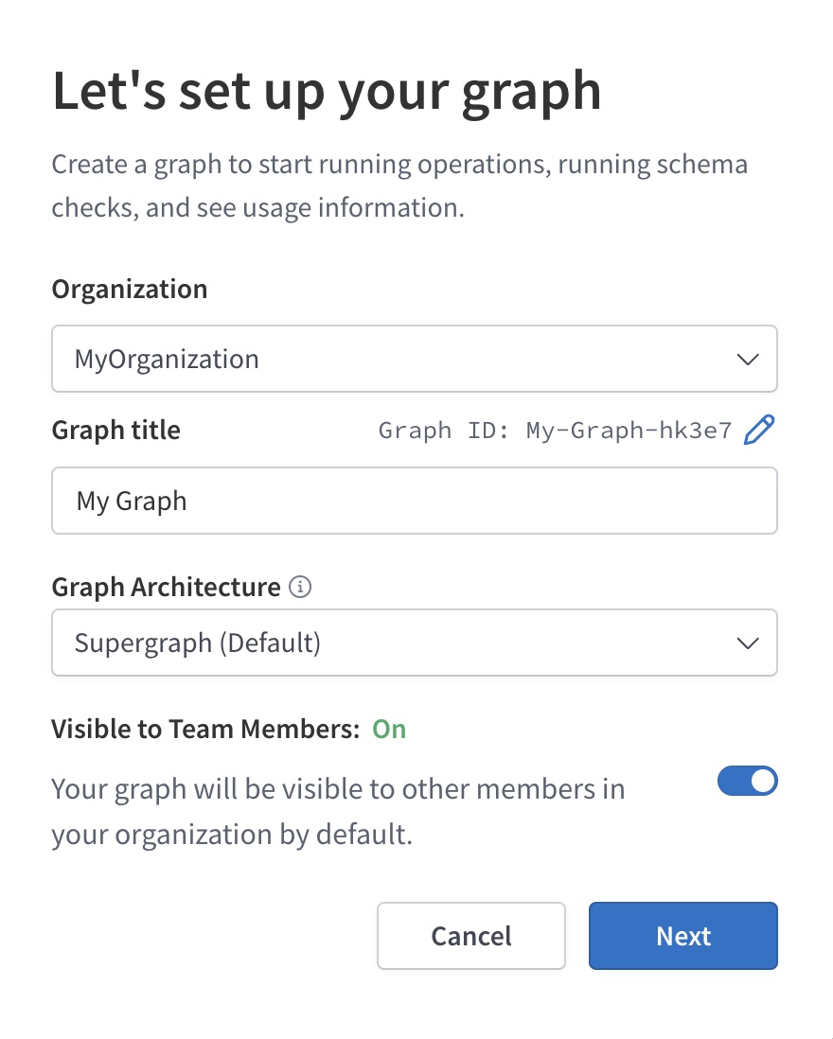
Task: Click the Graph title label
Action: coord(115,431)
